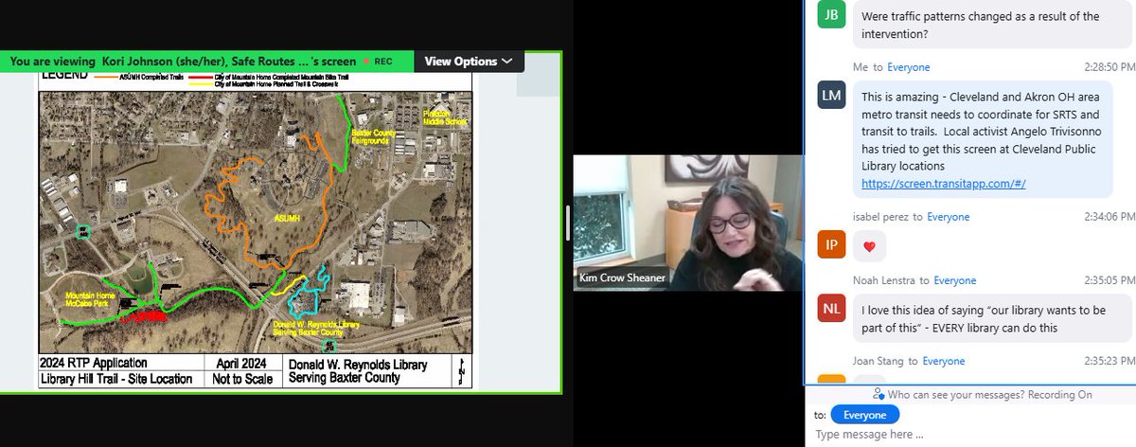The height and width of the screenshot is (447, 1136).
Task: Click the 'Kim Crow Sheaner' name label
Action: [x=624, y=279]
